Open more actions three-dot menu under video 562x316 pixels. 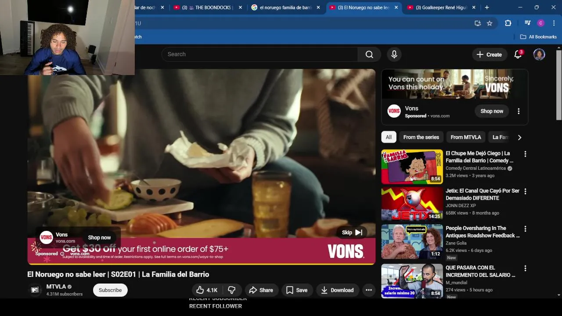pos(369,290)
